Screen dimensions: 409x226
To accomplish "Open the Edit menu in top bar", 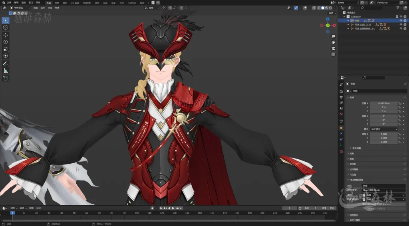I will point(16,3).
